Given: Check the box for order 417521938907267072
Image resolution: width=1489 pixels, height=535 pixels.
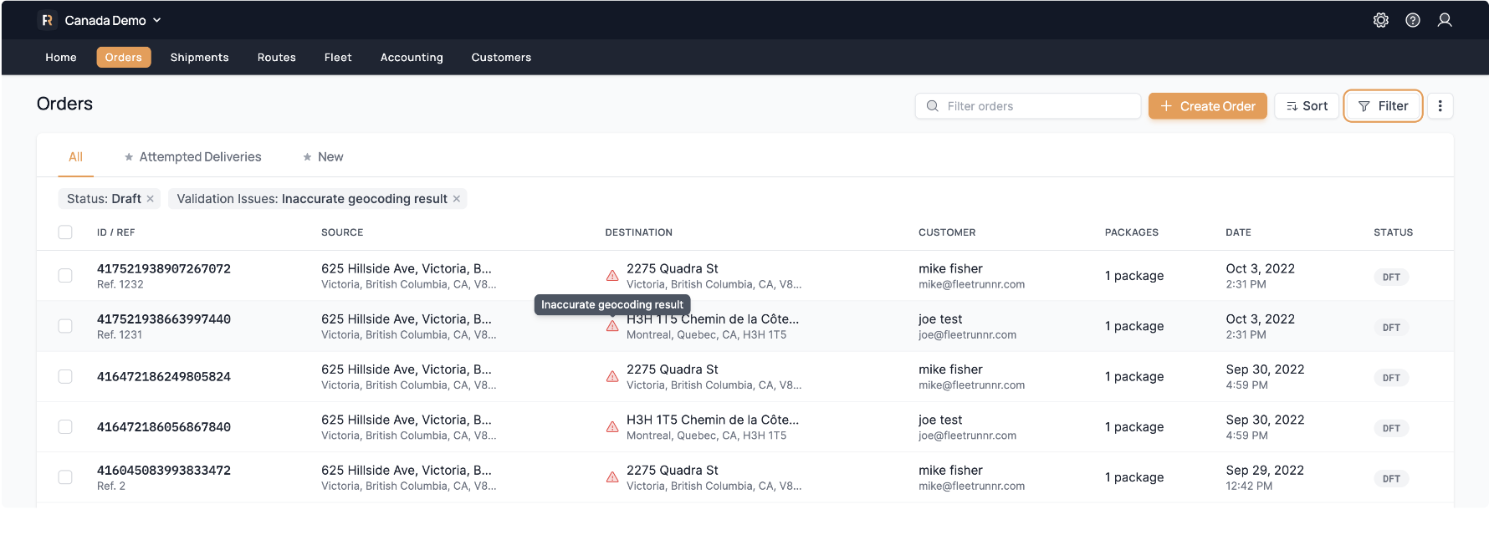Looking at the screenshot, I should (65, 276).
